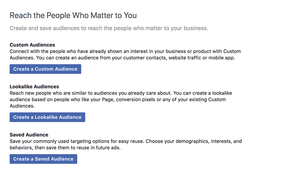Select the Create a Saved Audience button
Screen dimensions: 287x169
43,159
